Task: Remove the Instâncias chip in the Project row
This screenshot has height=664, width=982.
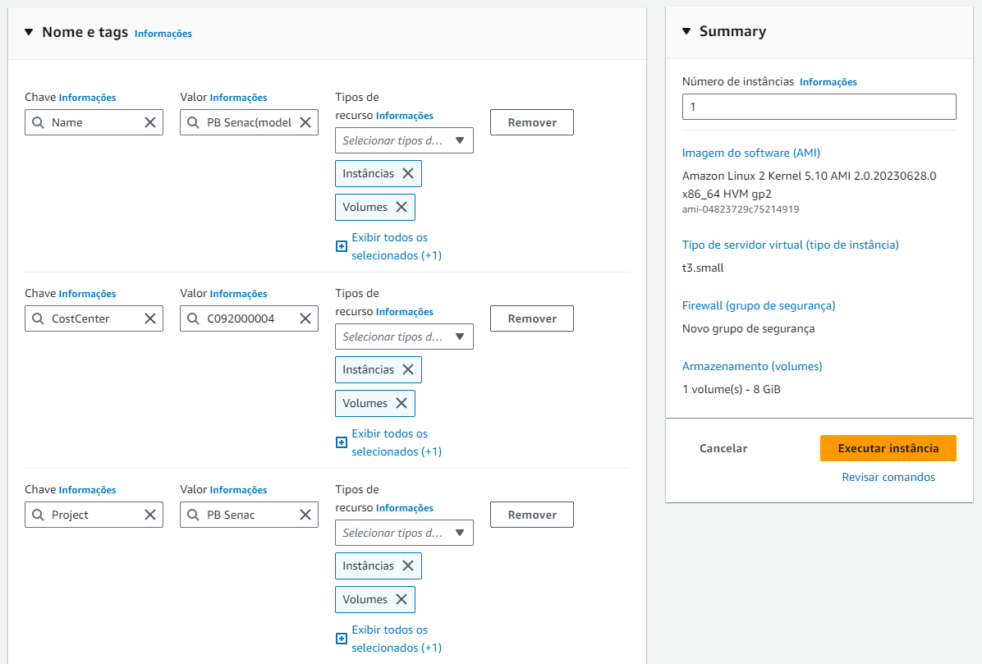Action: click(x=409, y=566)
